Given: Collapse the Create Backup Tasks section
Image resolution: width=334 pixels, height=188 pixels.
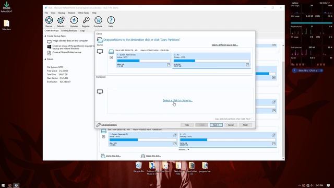Looking at the screenshot, I should coord(45,36).
